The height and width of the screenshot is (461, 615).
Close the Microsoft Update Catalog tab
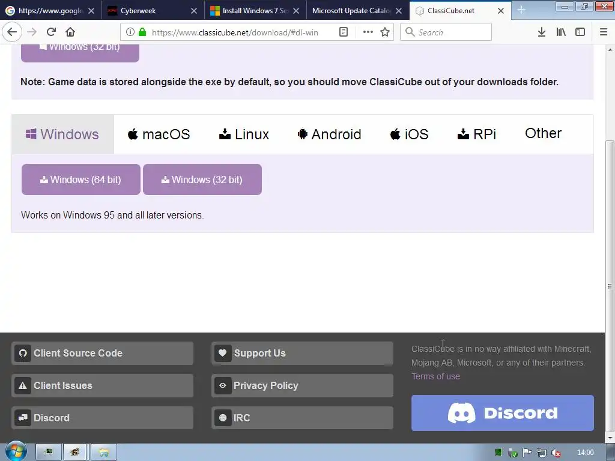[x=399, y=11]
